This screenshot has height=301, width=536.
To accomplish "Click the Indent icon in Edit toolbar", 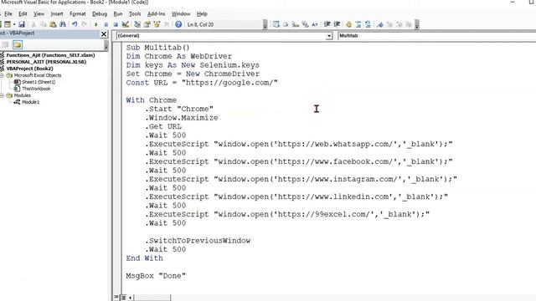I will click(327, 24).
